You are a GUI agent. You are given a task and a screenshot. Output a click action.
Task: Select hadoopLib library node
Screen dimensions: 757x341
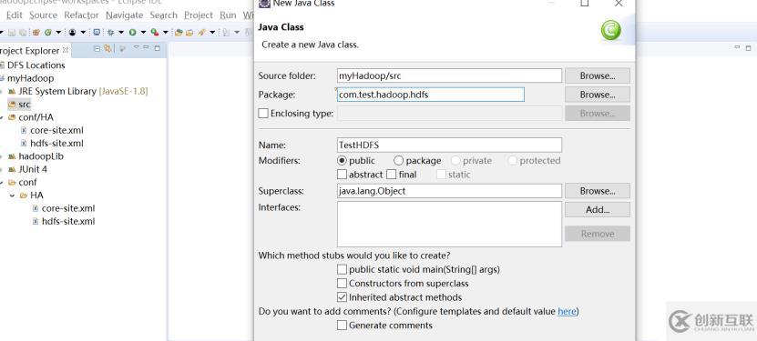[x=41, y=156]
